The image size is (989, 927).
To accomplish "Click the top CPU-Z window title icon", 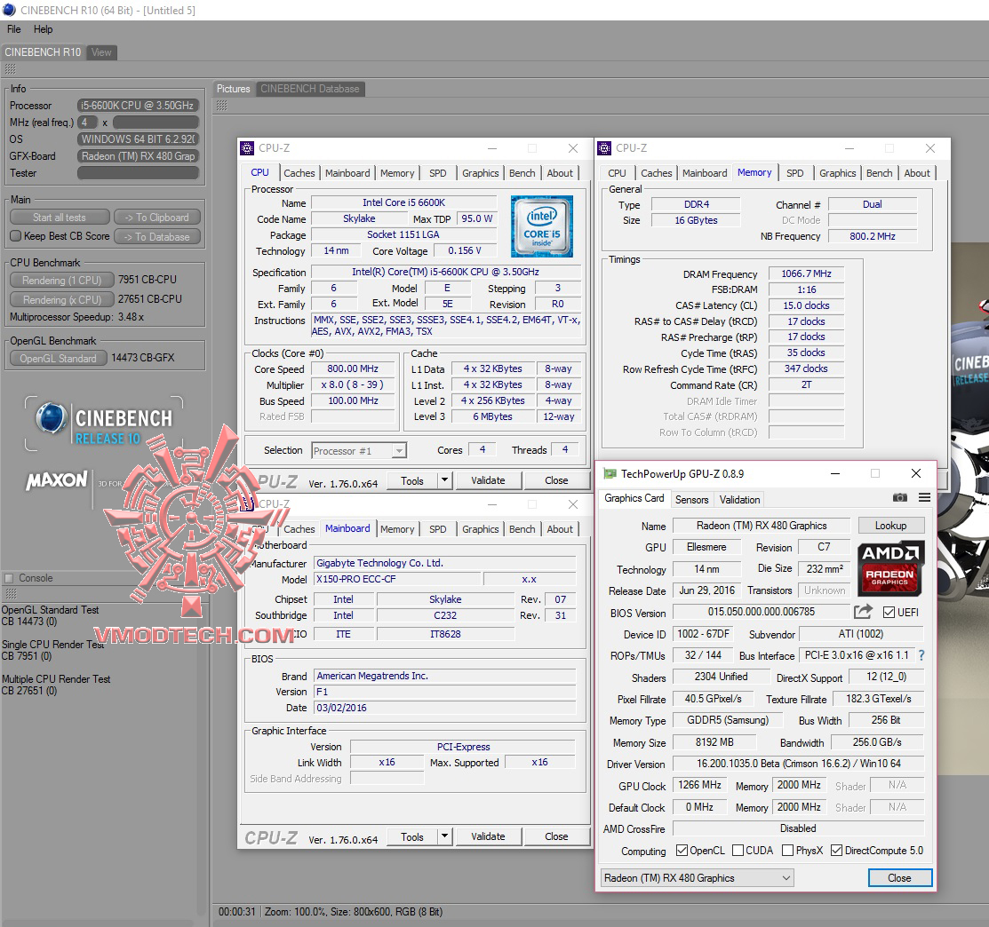I will click(x=247, y=148).
